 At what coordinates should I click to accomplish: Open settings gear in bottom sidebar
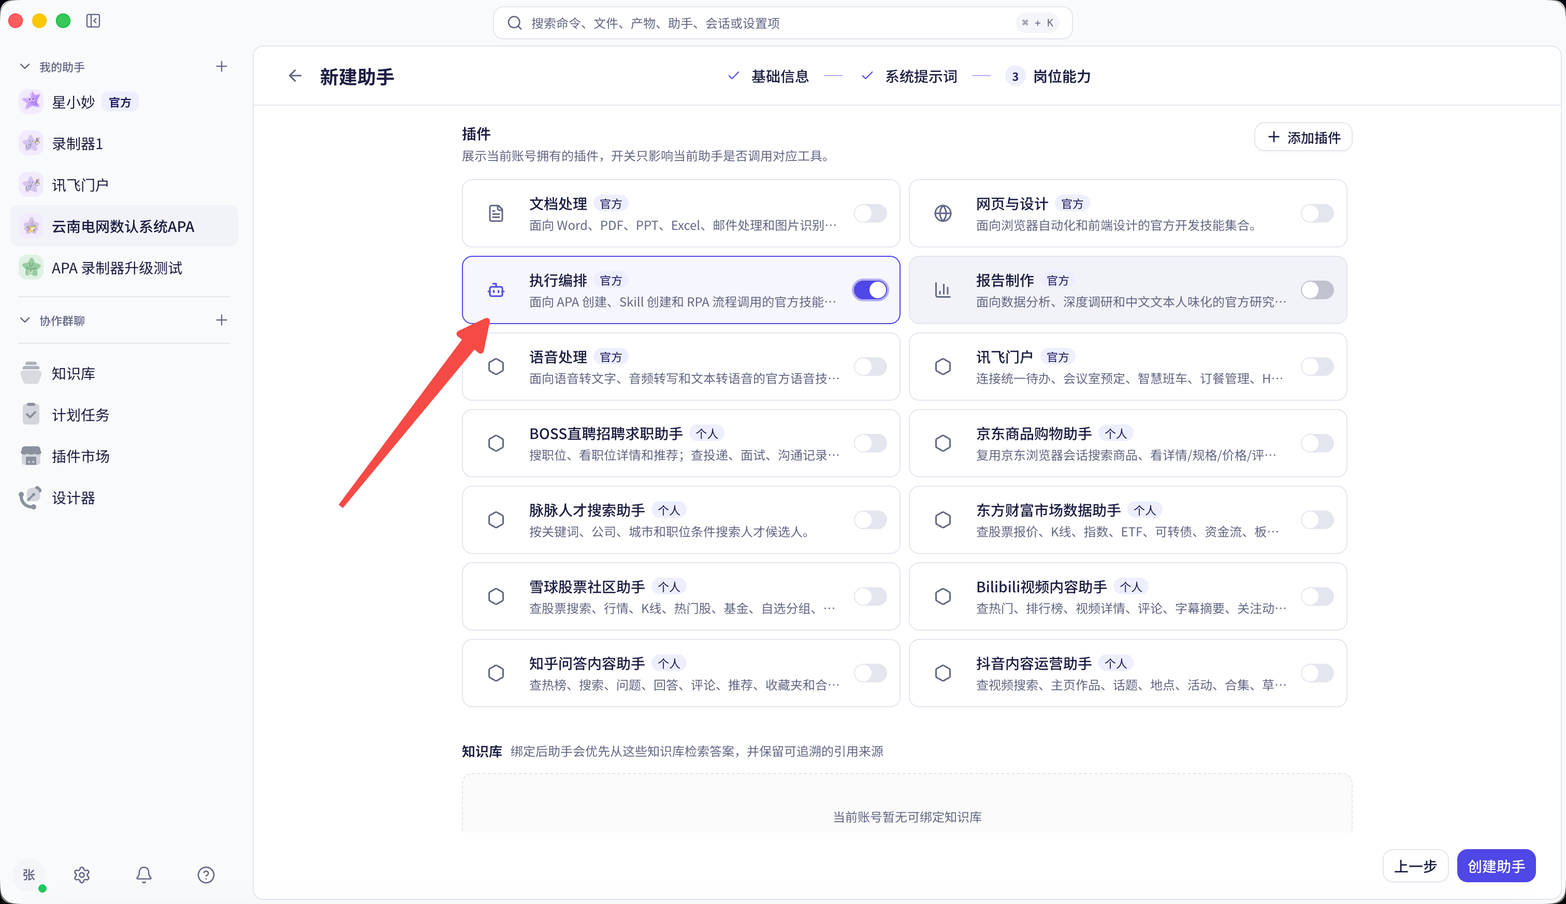pyautogui.click(x=82, y=874)
